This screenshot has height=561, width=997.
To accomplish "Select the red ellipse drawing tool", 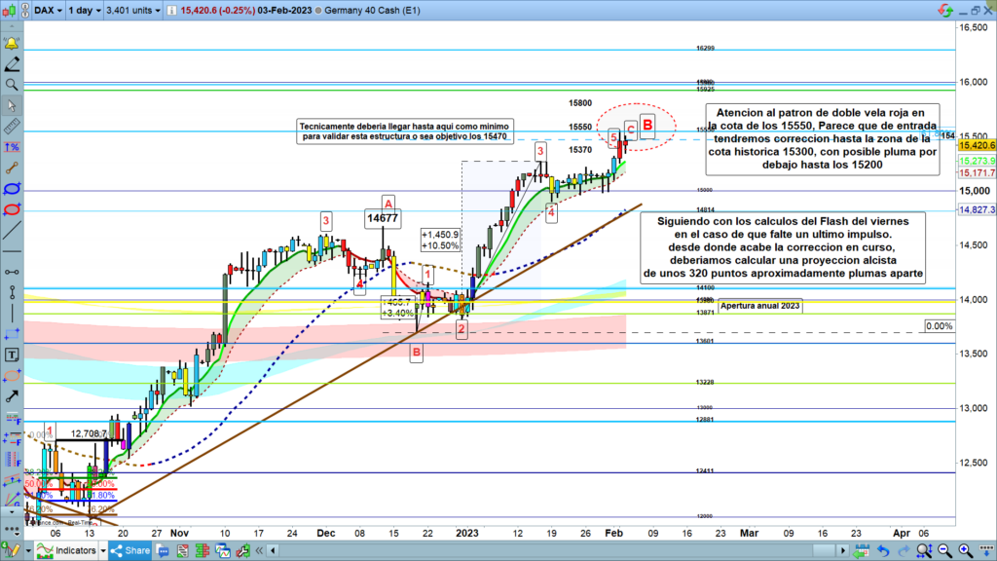I will point(12,207).
